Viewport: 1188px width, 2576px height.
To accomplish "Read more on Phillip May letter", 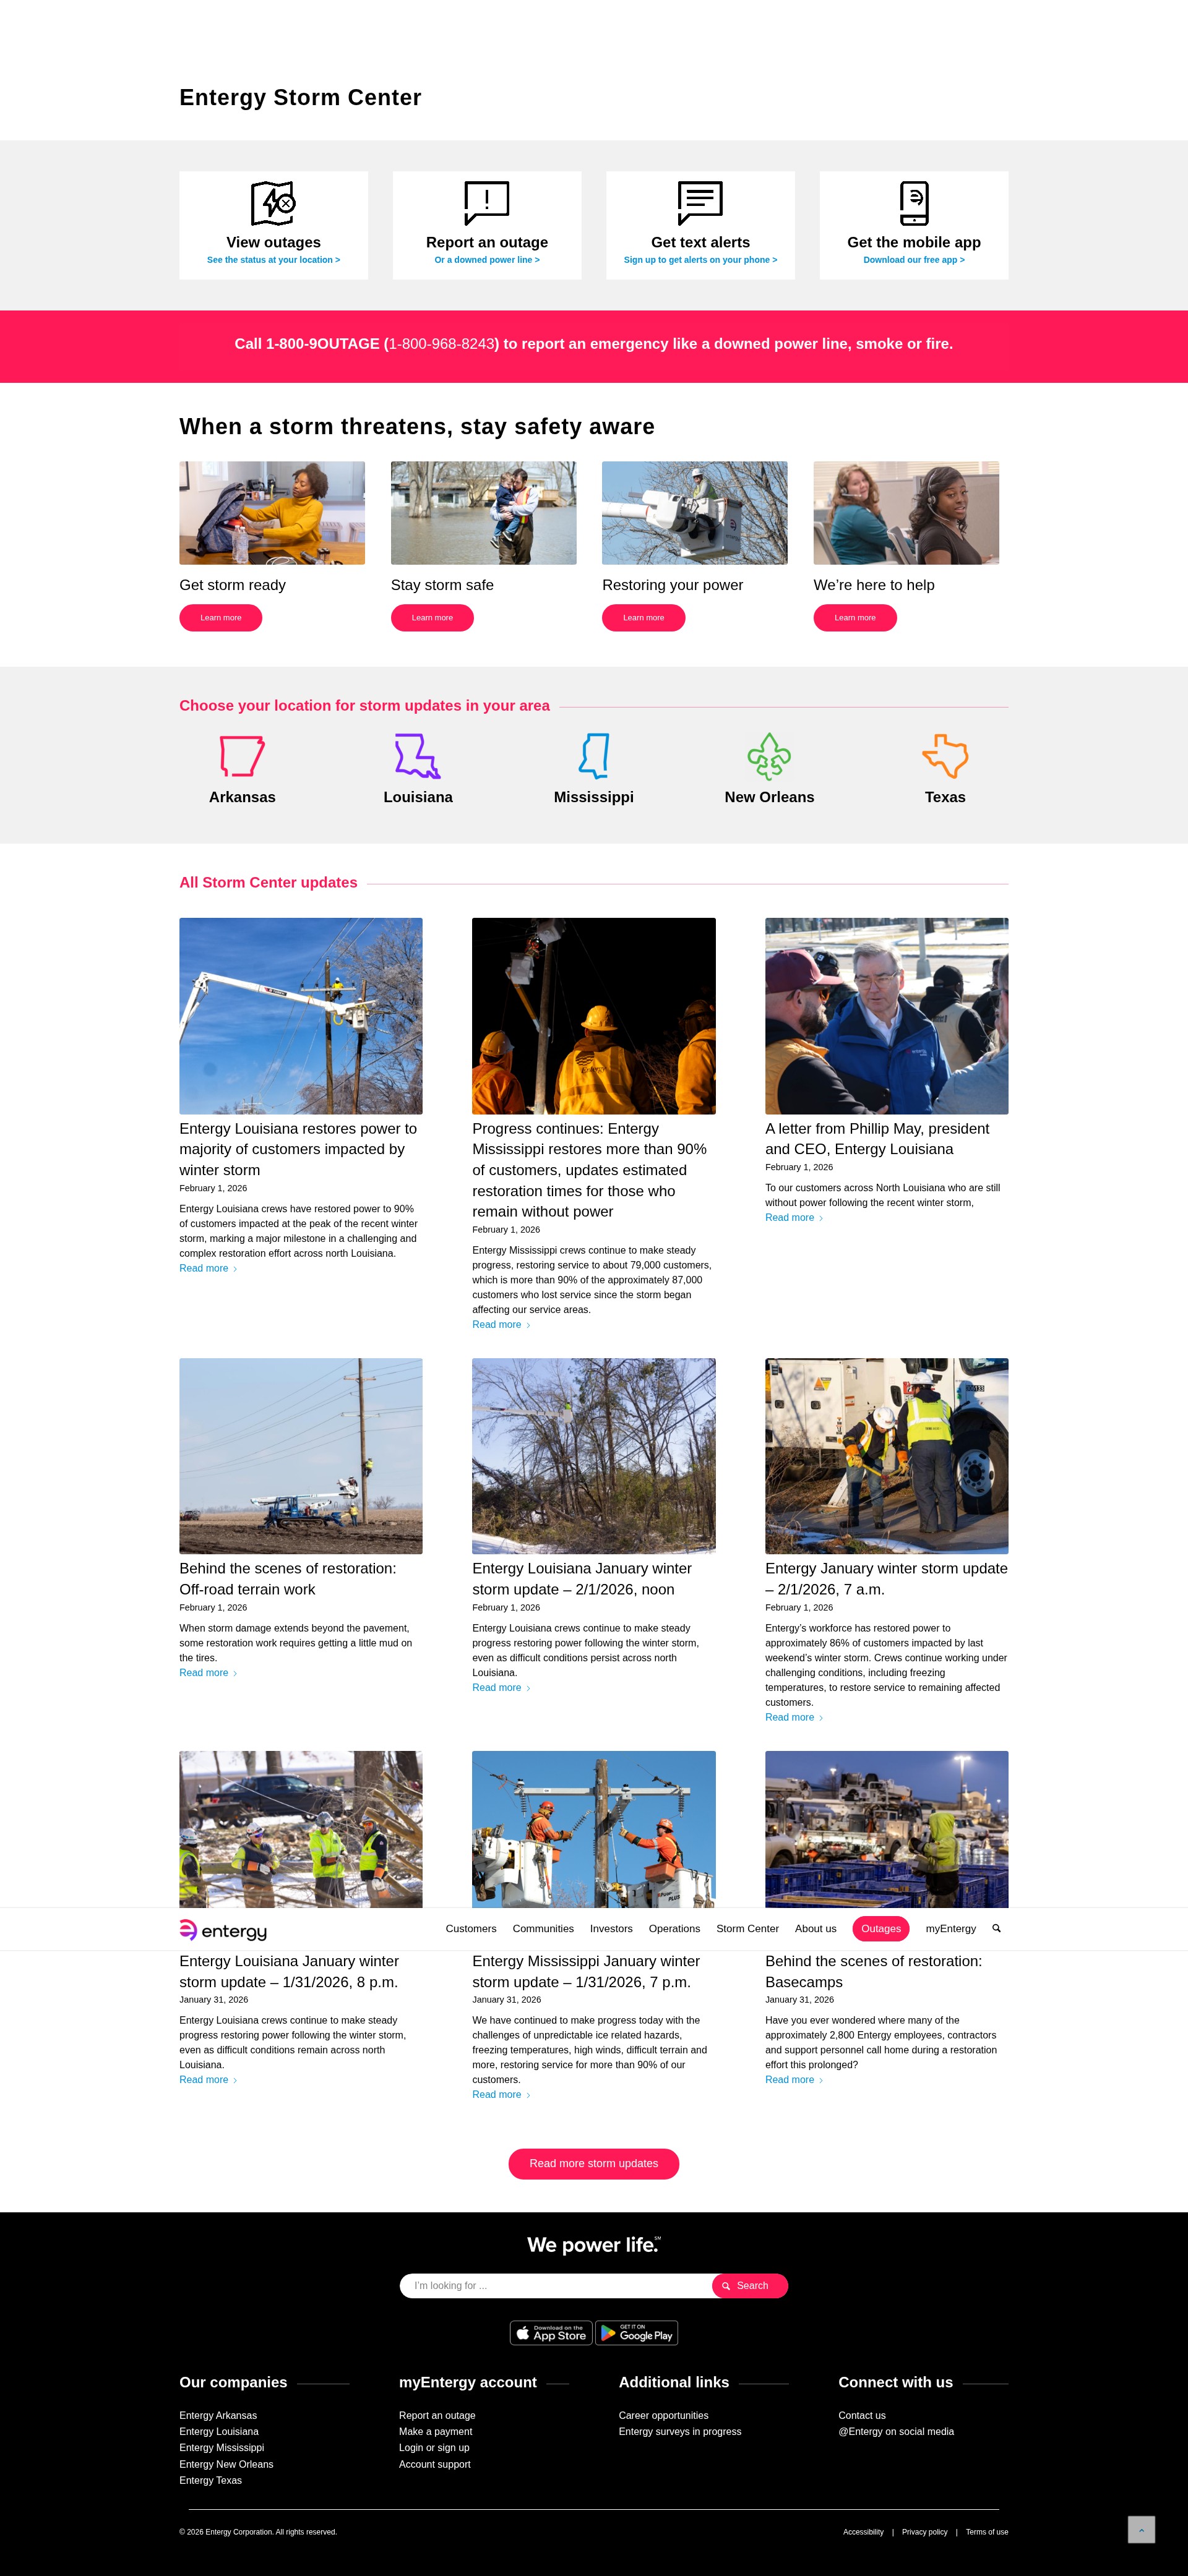I will 794,1217.
